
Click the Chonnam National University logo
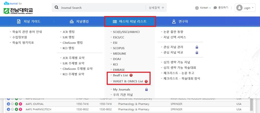click(x=18, y=11)
